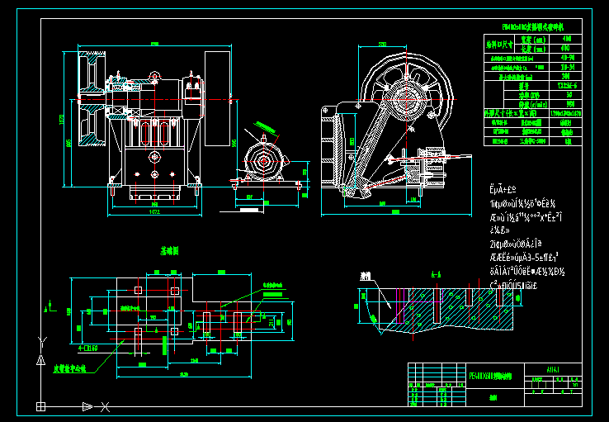Select the tall rectangle right of front view
This screenshot has width=609, height=422.
pos(218,98)
